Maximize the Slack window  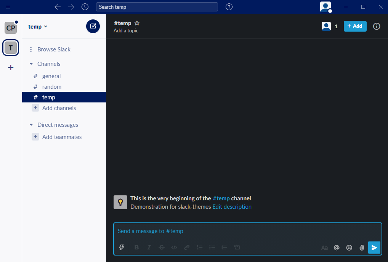pyautogui.click(x=363, y=7)
